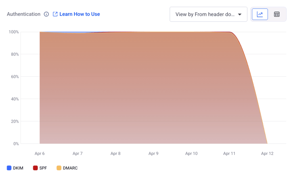The height and width of the screenshot is (178, 293).
Task: Switch to table view
Action: [x=277, y=14]
